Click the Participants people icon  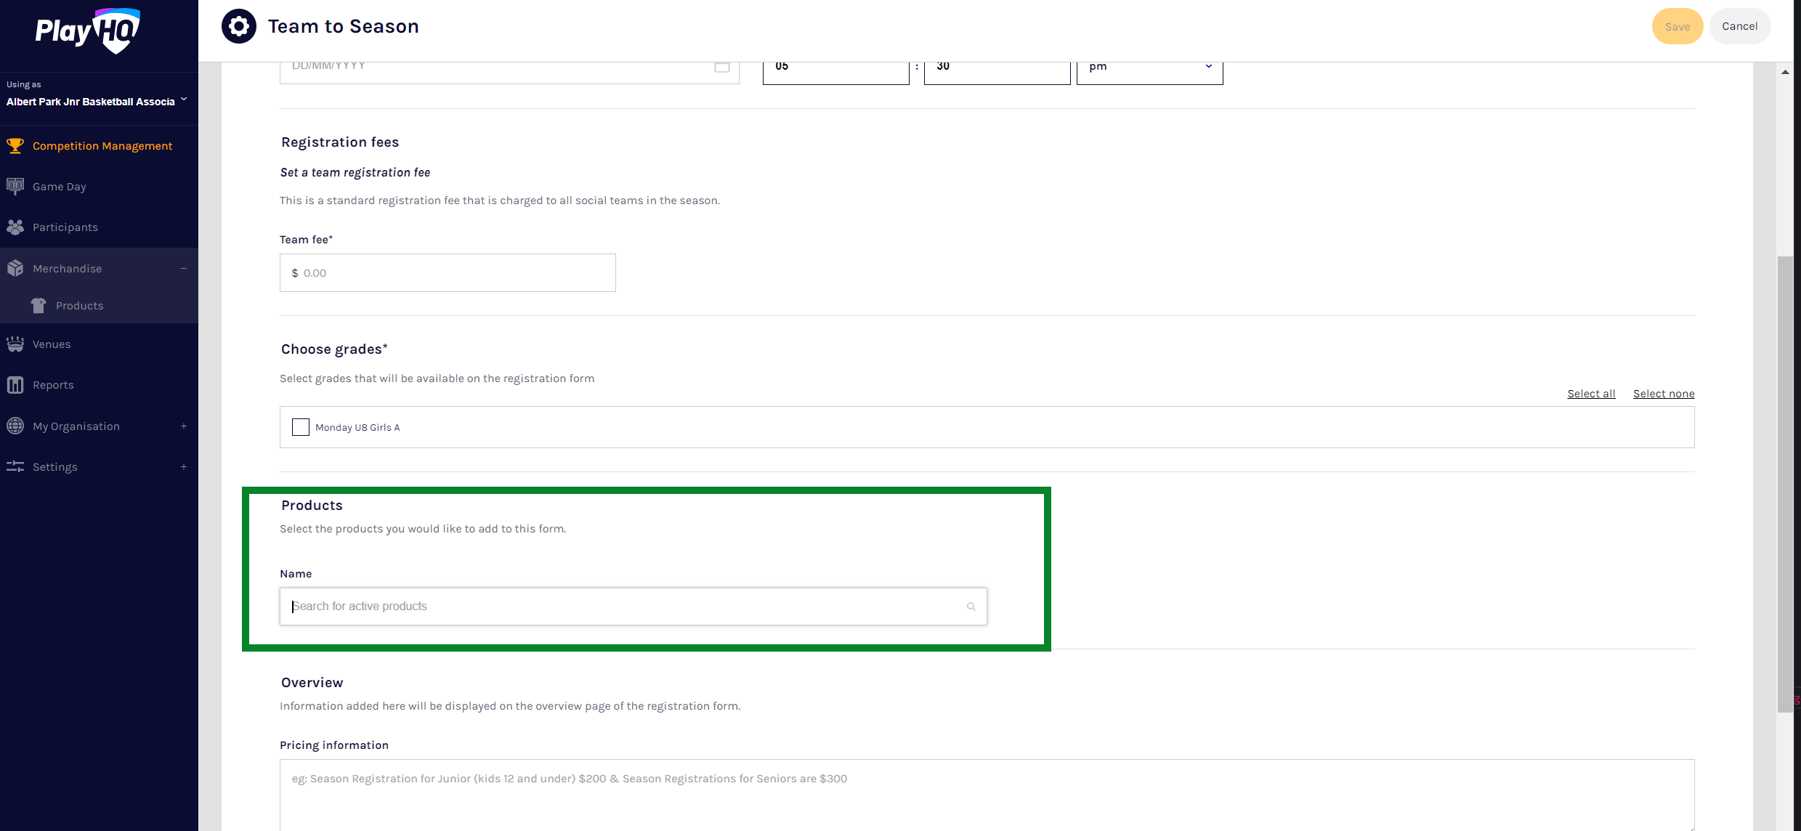tap(15, 227)
